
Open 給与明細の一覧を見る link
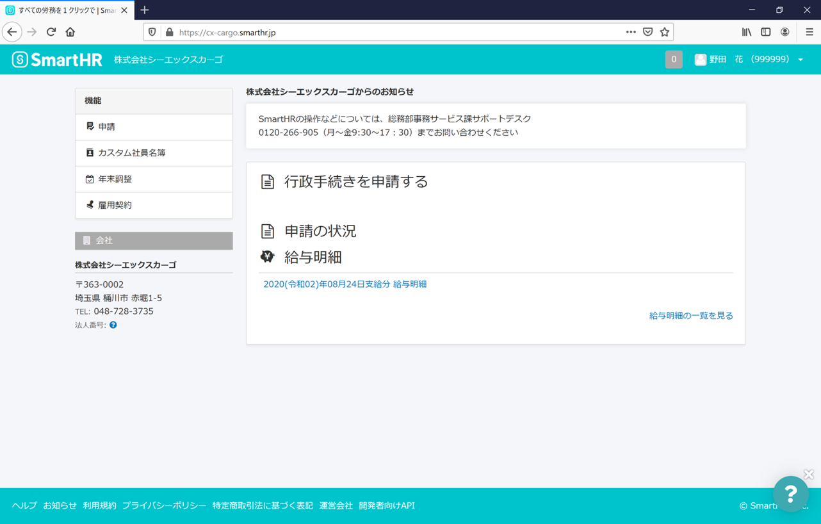690,315
